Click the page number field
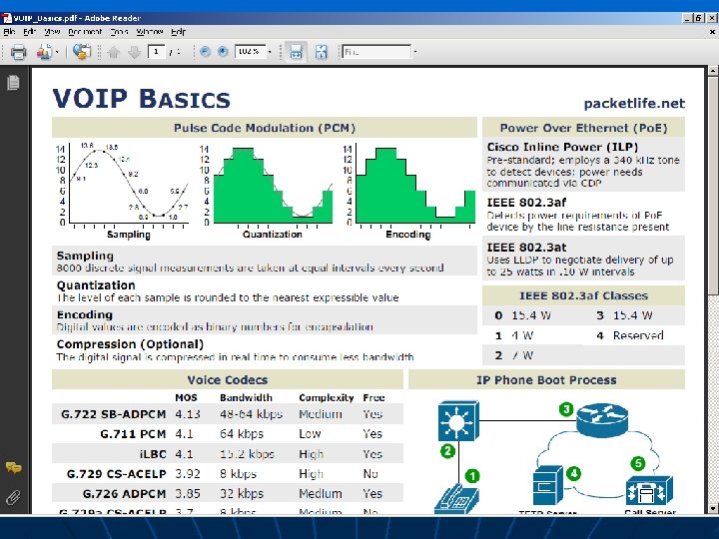This screenshot has height=539, width=719. 156,52
